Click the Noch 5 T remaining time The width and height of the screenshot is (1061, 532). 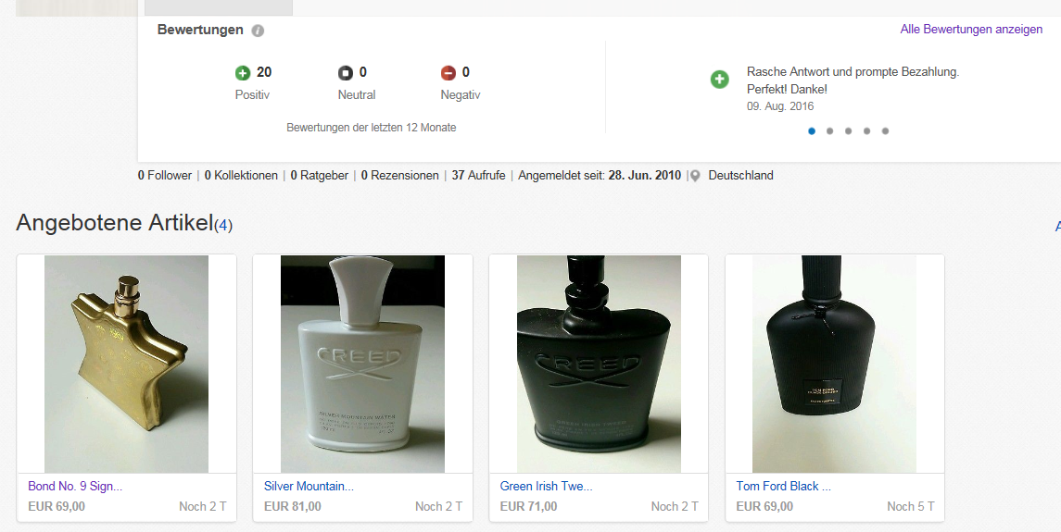click(911, 506)
